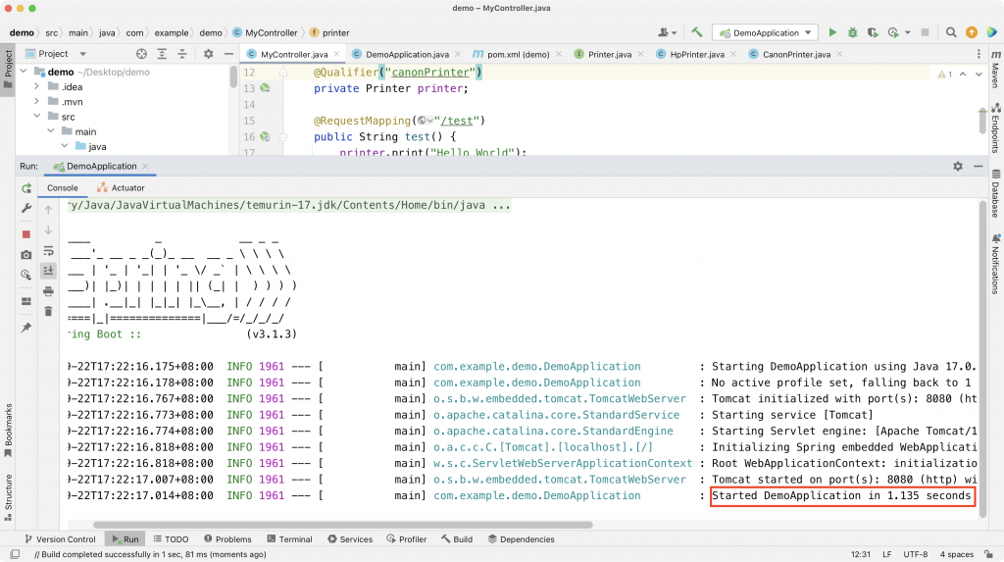Move up the console stack trace
Image resolution: width=1004 pixels, height=562 pixels.
48,210
